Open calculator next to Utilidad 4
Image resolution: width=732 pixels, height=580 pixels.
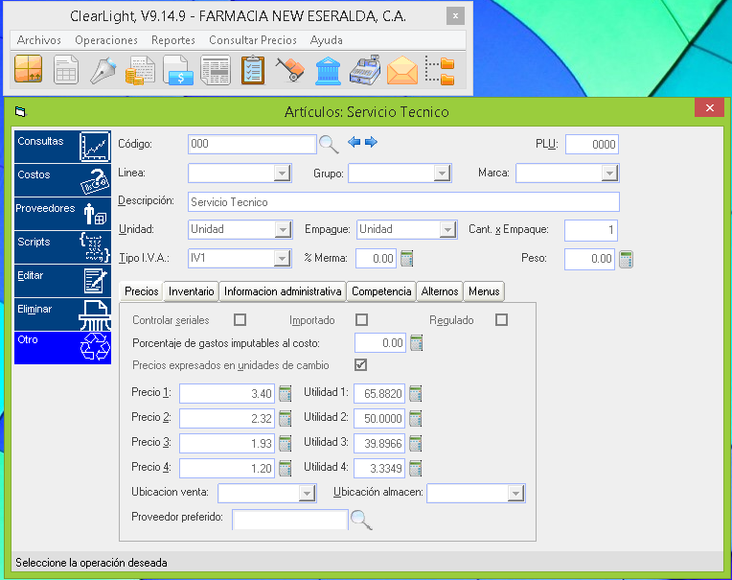point(416,468)
